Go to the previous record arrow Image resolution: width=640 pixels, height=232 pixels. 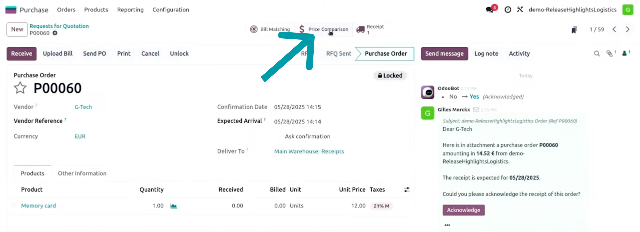point(614,29)
